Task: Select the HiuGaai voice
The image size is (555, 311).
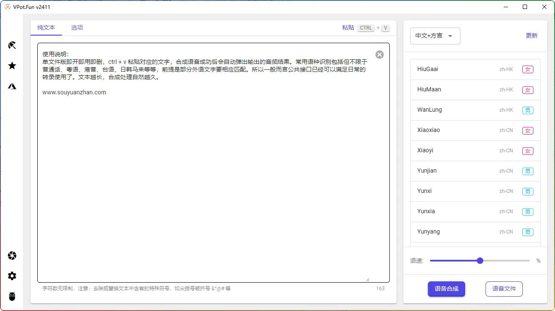Action: point(475,69)
